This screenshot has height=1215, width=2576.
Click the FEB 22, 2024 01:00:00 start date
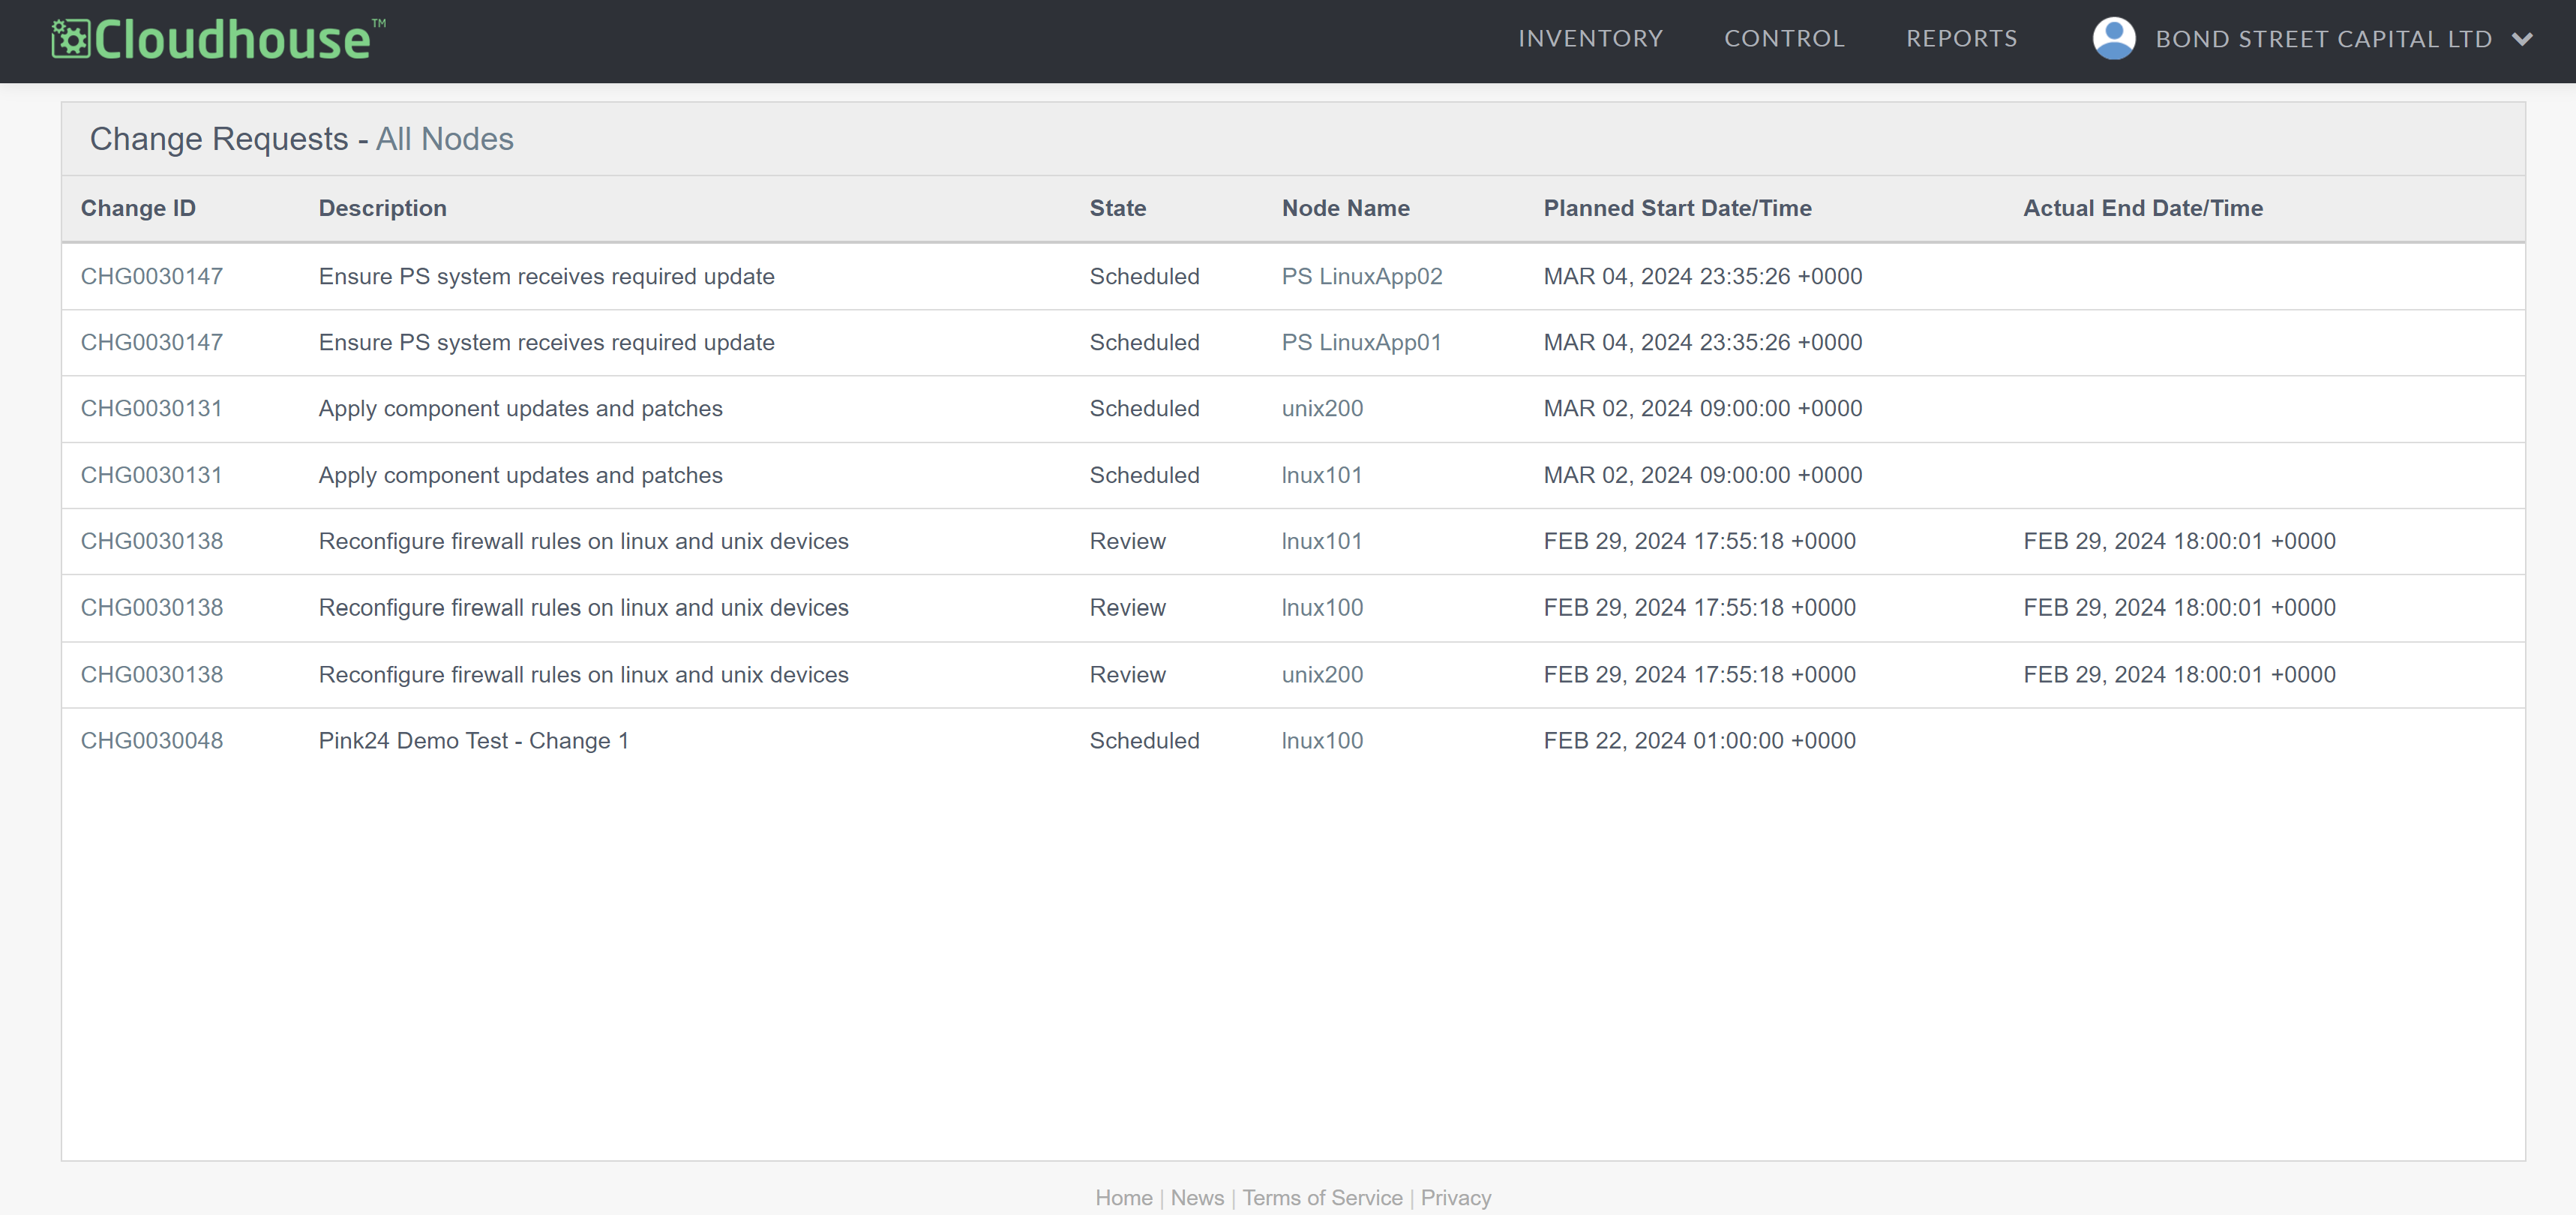[x=1699, y=740]
